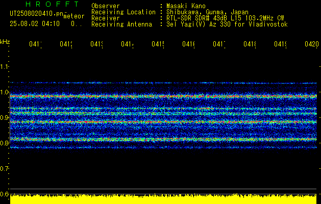321x204 pixels.
Task: Click the green HROFFT title text
Action: (52, 4)
